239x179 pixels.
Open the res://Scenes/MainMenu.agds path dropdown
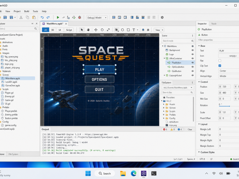click(x=178, y=87)
